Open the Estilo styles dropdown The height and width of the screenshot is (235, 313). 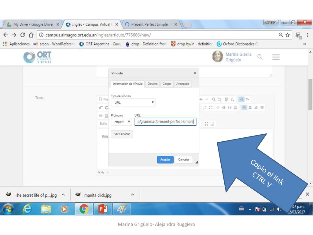[103, 124]
